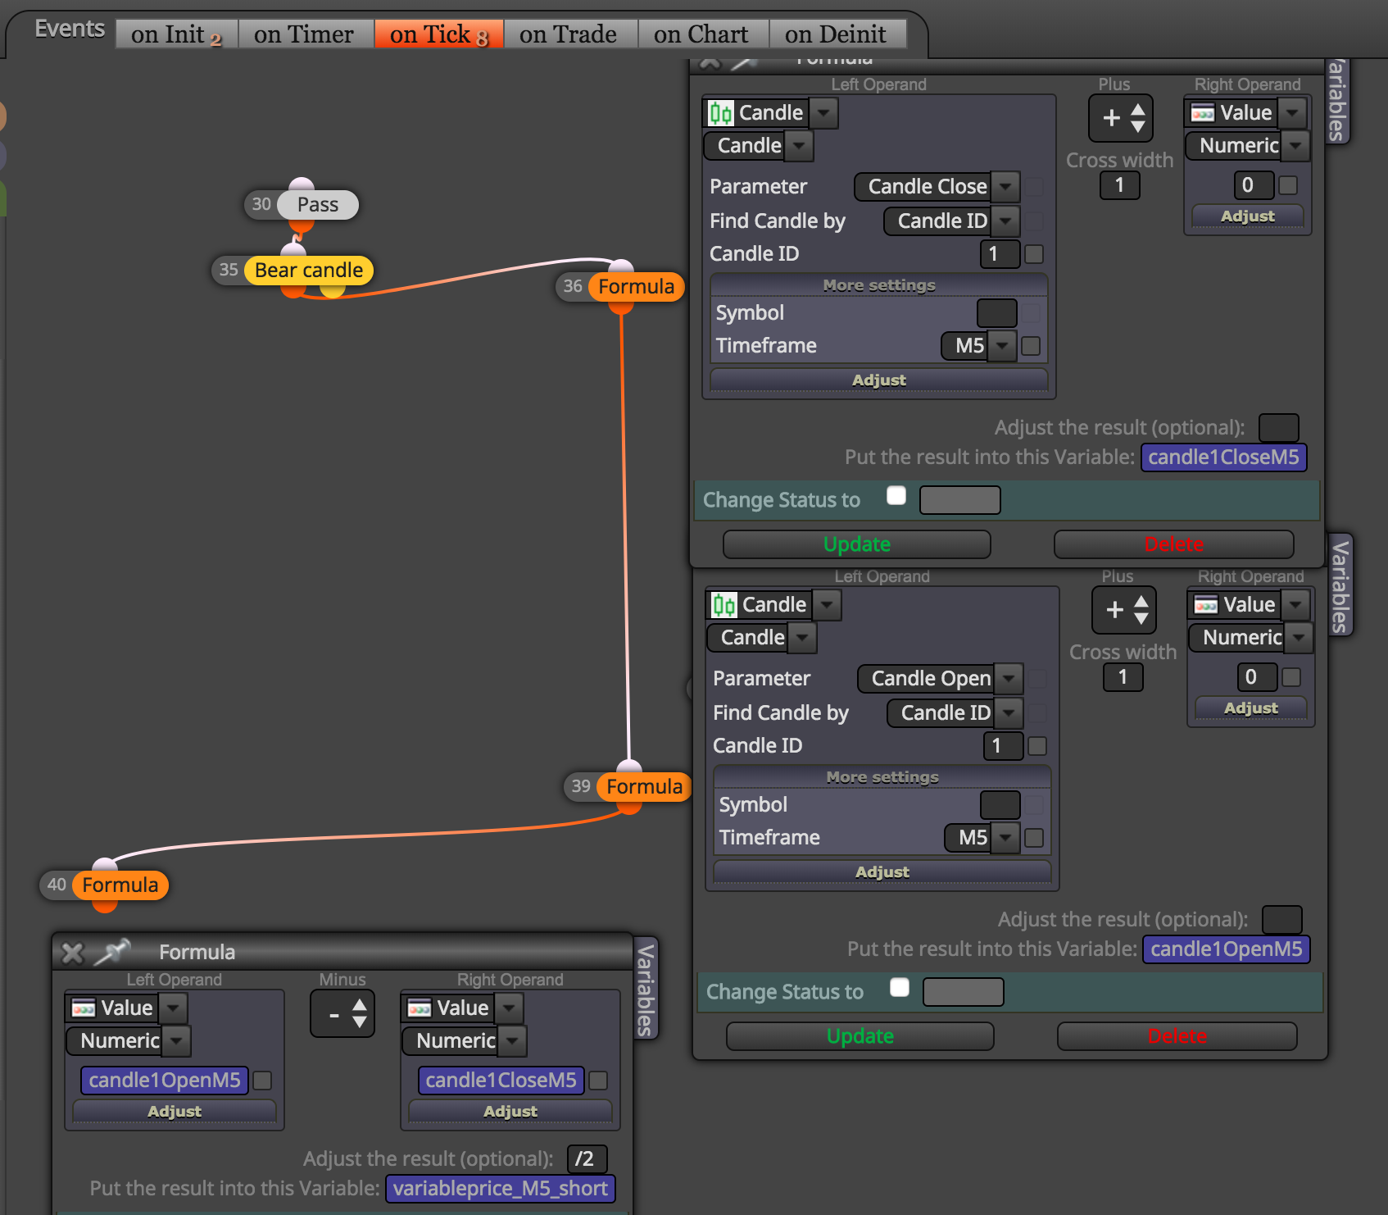Click Delete in candle1CloseM5 panel

[x=1174, y=544]
